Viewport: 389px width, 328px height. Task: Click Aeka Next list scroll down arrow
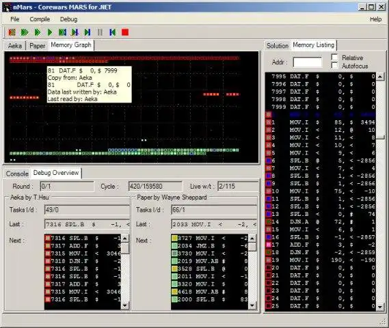click(125, 305)
